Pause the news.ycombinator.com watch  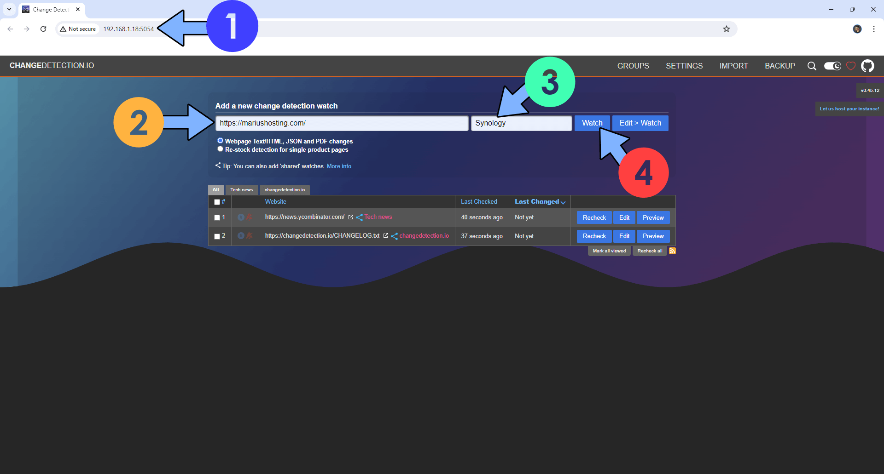click(x=241, y=217)
